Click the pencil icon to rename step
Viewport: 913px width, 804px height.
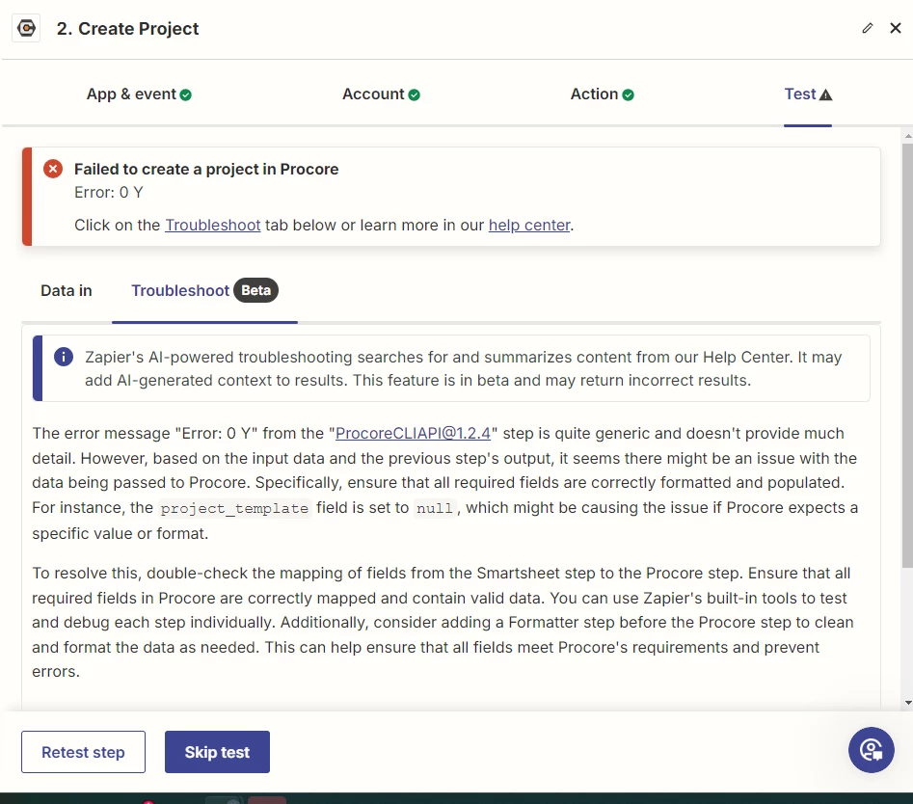pos(867,28)
